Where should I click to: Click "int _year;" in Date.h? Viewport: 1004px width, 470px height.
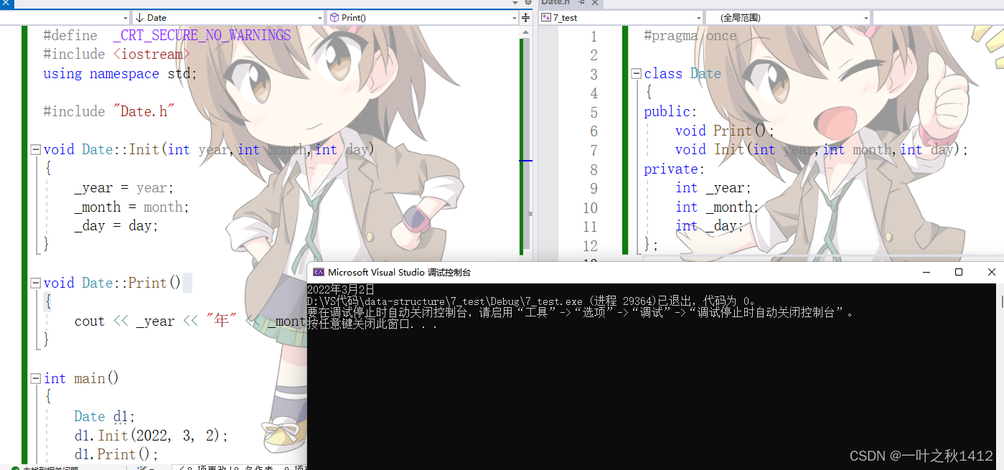click(x=713, y=188)
